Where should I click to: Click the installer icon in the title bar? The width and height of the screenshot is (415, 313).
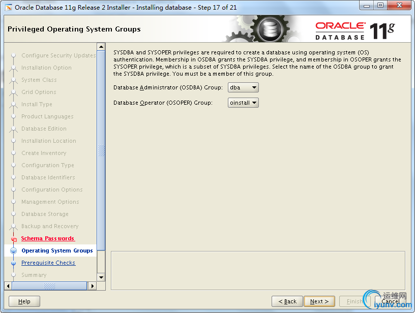9,8
